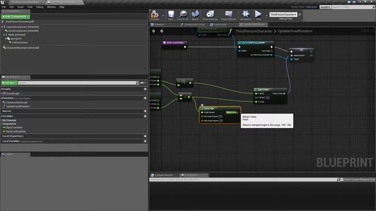This screenshot has height=211, width=376.
Task: Click the Cast To ThirdPerson_AnimBP node title
Action: point(253,43)
